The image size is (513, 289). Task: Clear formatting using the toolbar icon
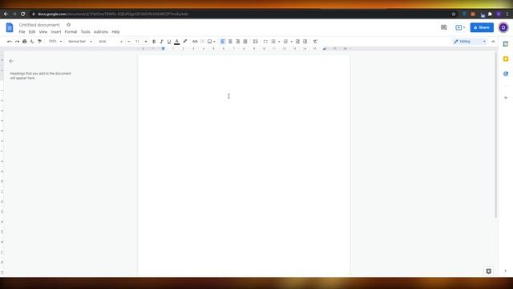point(315,42)
